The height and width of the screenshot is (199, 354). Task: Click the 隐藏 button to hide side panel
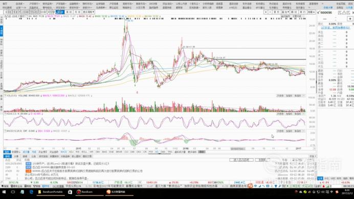click(x=312, y=12)
